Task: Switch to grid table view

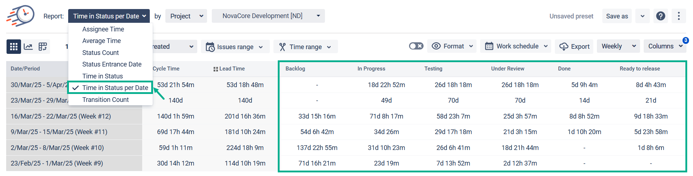Action: (14, 47)
